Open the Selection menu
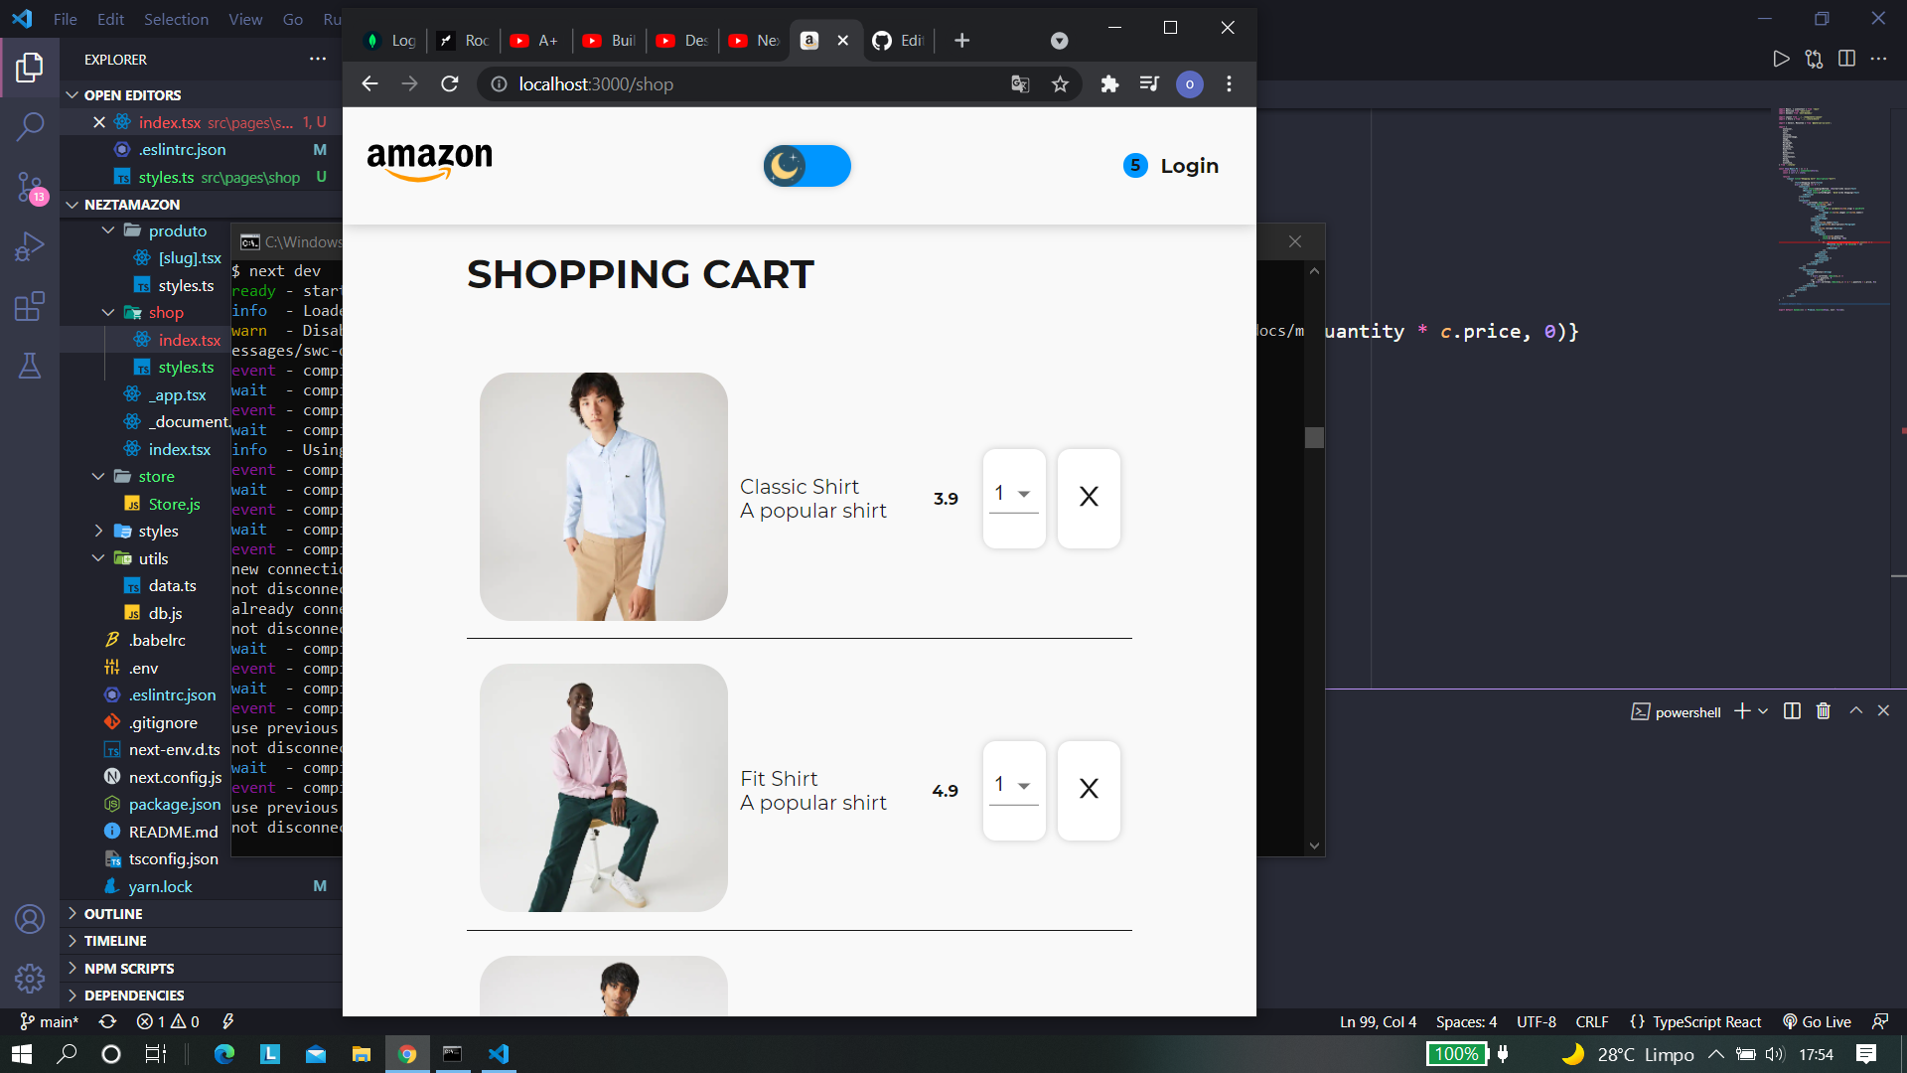Screen dimensions: 1907x1073 click(176, 19)
